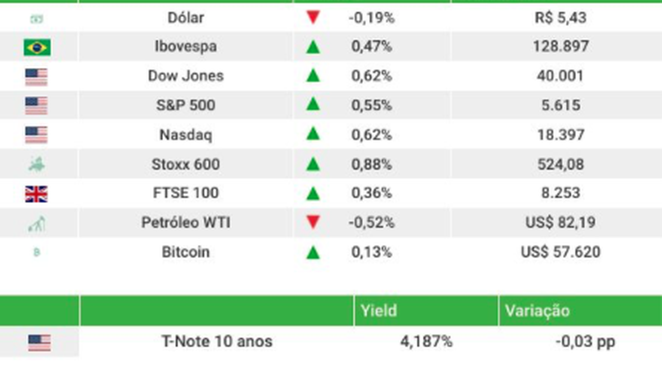662x372 pixels.
Task: Click the green up arrow for Ibovespa
Action: 312,47
